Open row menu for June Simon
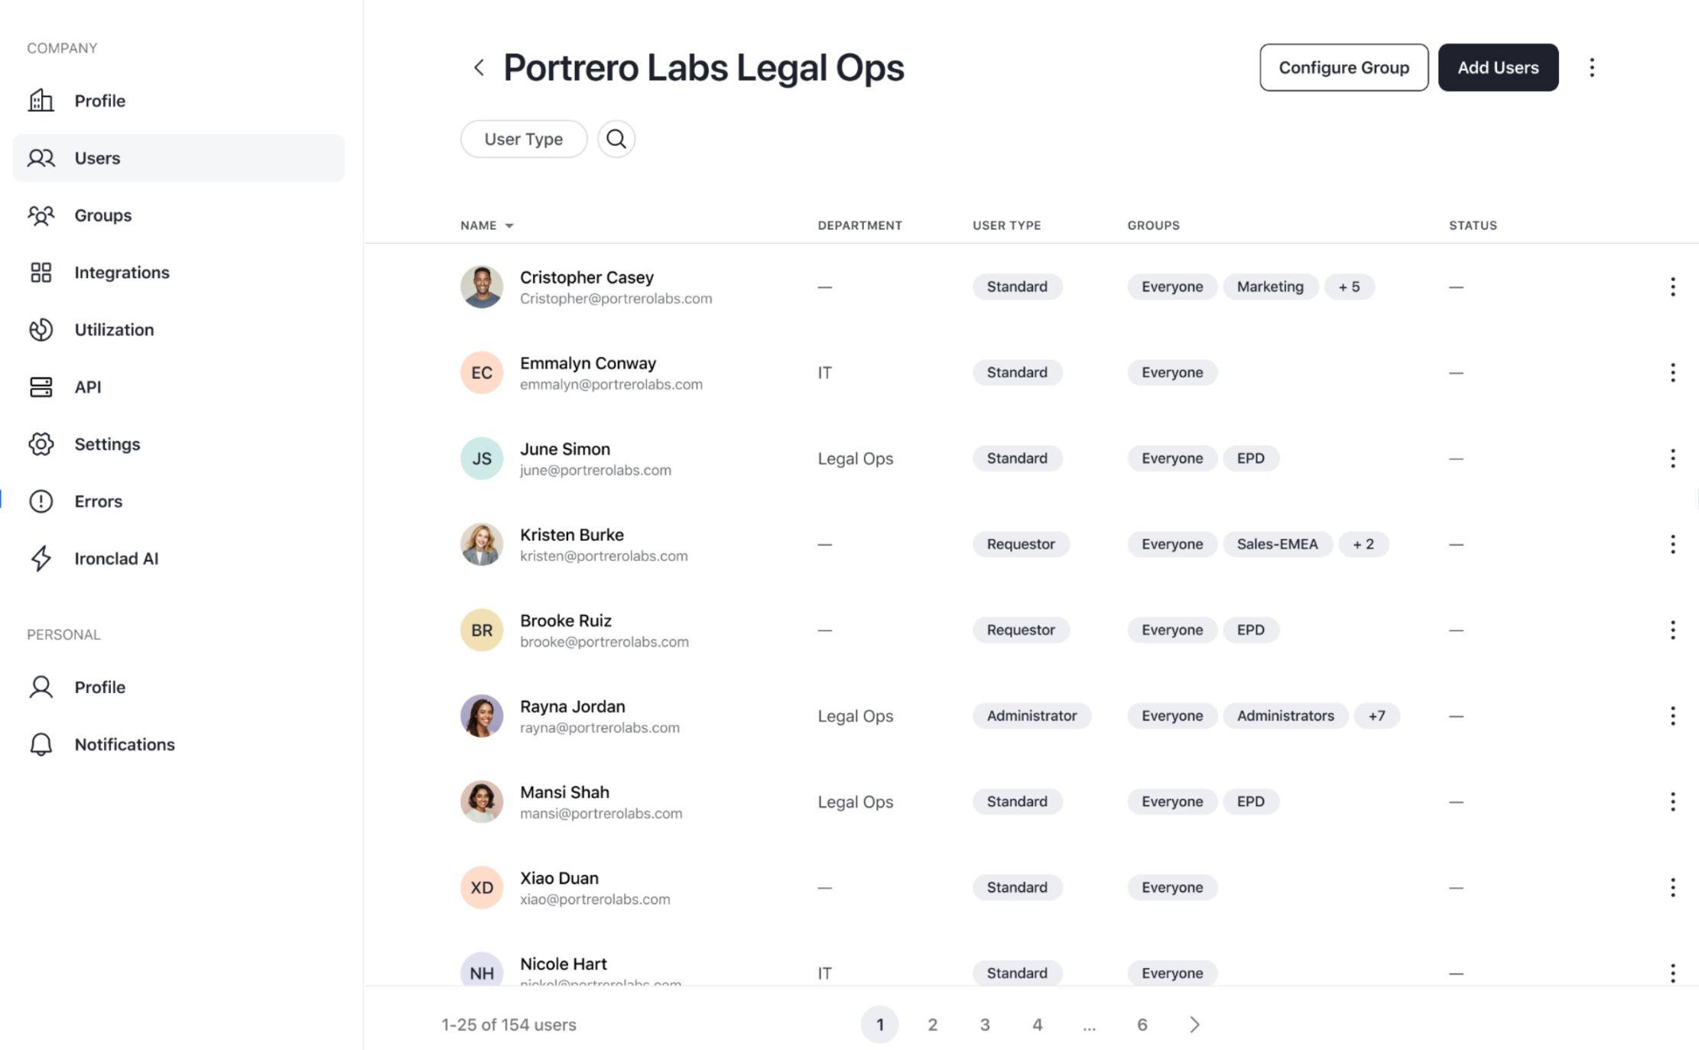The width and height of the screenshot is (1699, 1050). pyautogui.click(x=1673, y=459)
